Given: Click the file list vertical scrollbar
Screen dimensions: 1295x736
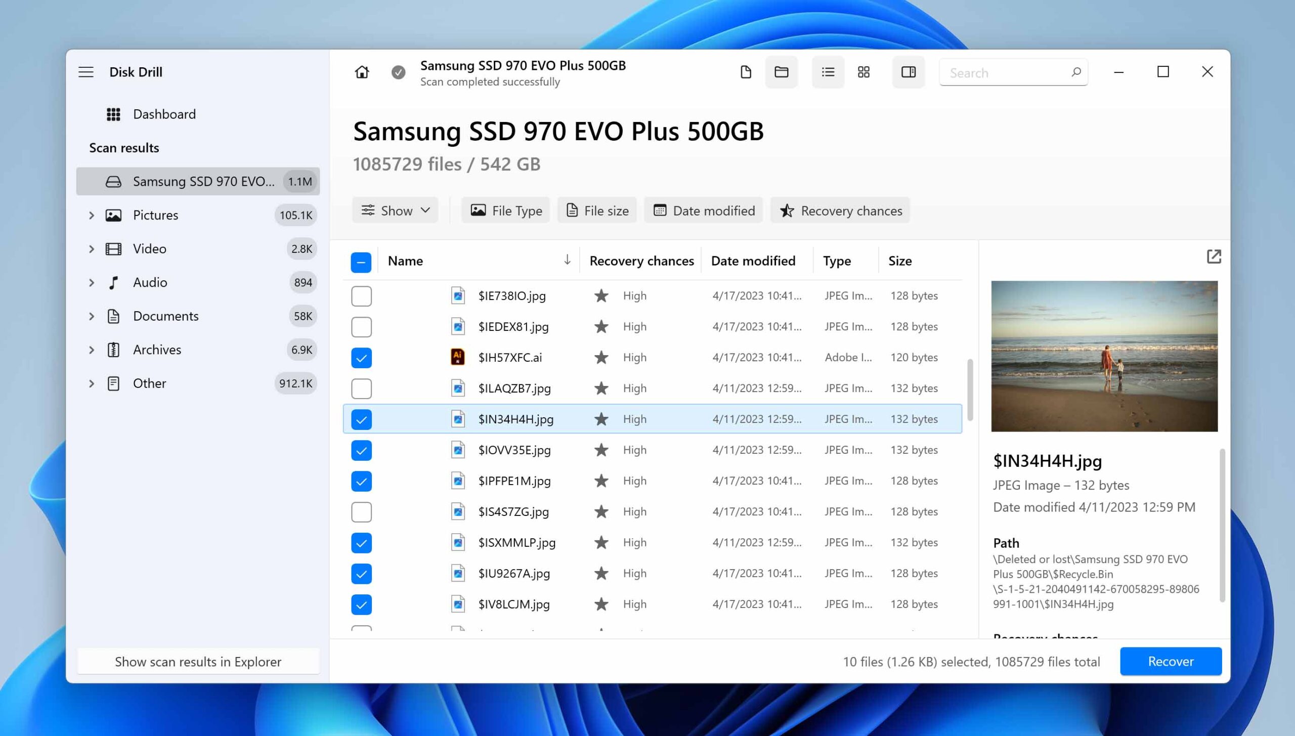Looking at the screenshot, I should click(x=969, y=389).
